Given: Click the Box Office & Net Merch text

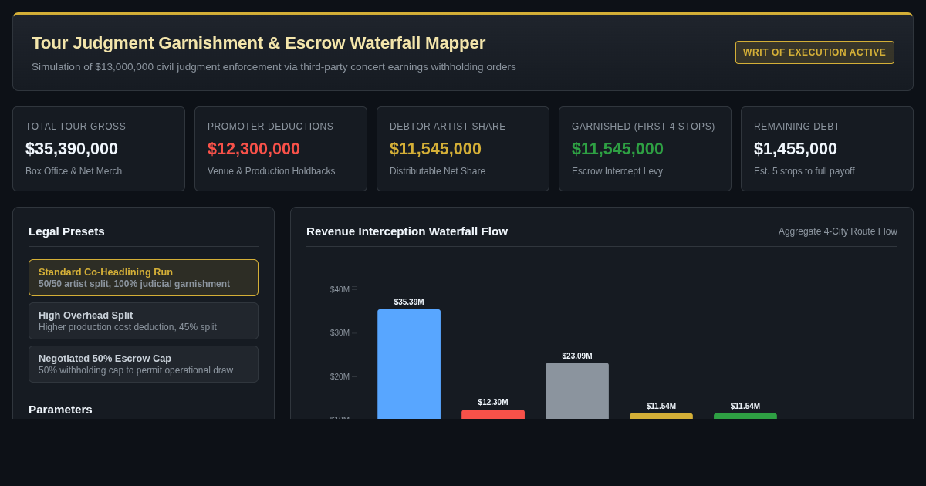Looking at the screenshot, I should click(74, 171).
